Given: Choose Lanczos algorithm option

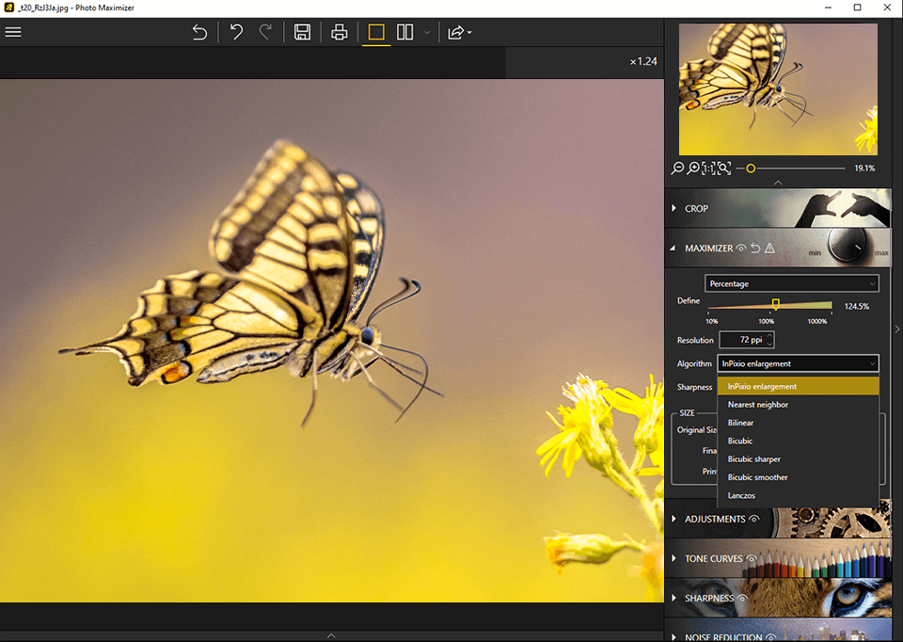Looking at the screenshot, I should [x=741, y=495].
